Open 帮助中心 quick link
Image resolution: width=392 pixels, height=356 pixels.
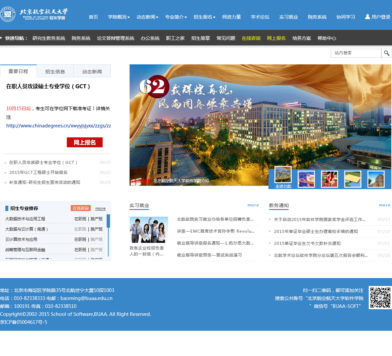[327, 38]
